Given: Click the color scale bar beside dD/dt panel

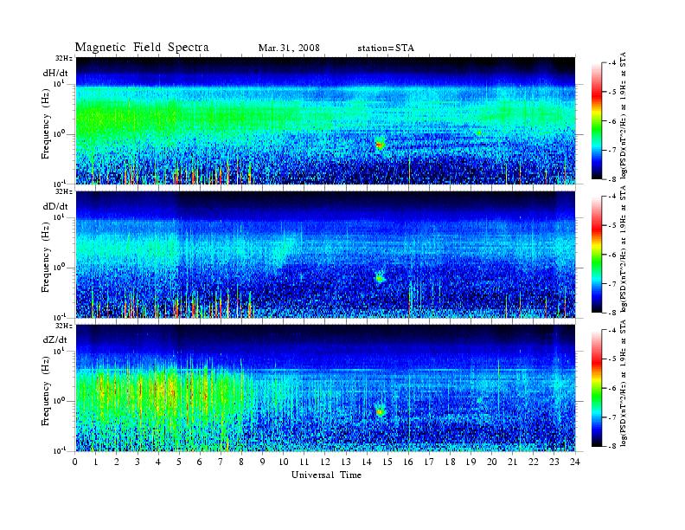Looking at the screenshot, I should pyautogui.click(x=597, y=255).
